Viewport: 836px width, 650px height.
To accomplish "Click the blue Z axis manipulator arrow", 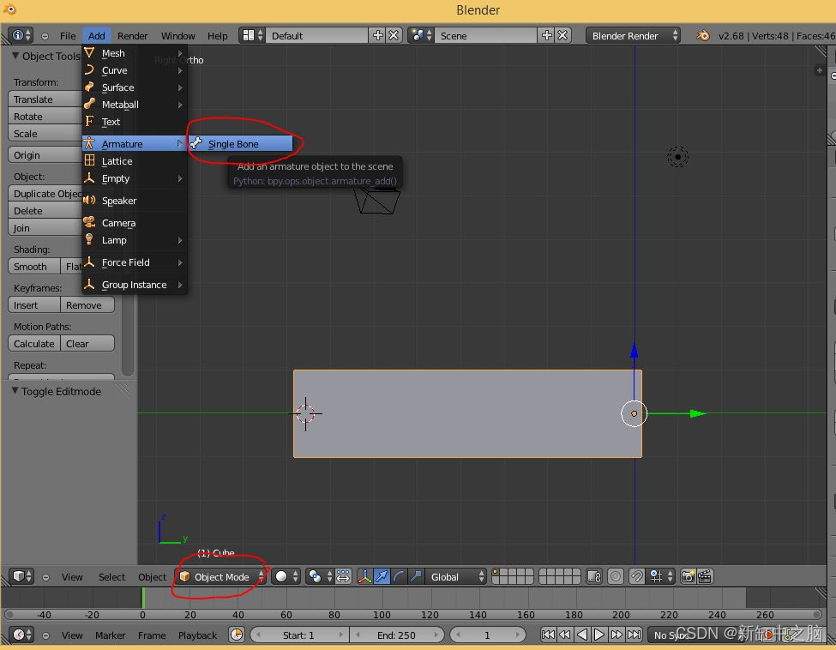I will pyautogui.click(x=634, y=351).
